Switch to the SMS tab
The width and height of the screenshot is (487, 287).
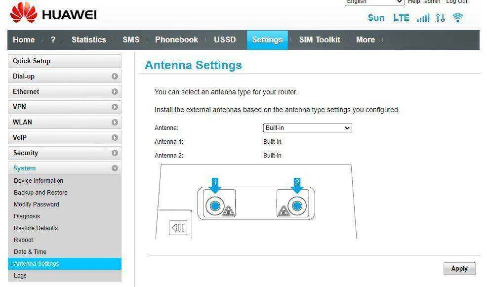pyautogui.click(x=131, y=40)
